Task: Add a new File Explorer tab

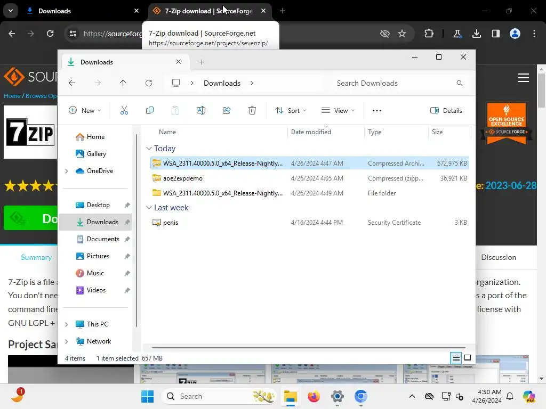Action: pos(202,62)
